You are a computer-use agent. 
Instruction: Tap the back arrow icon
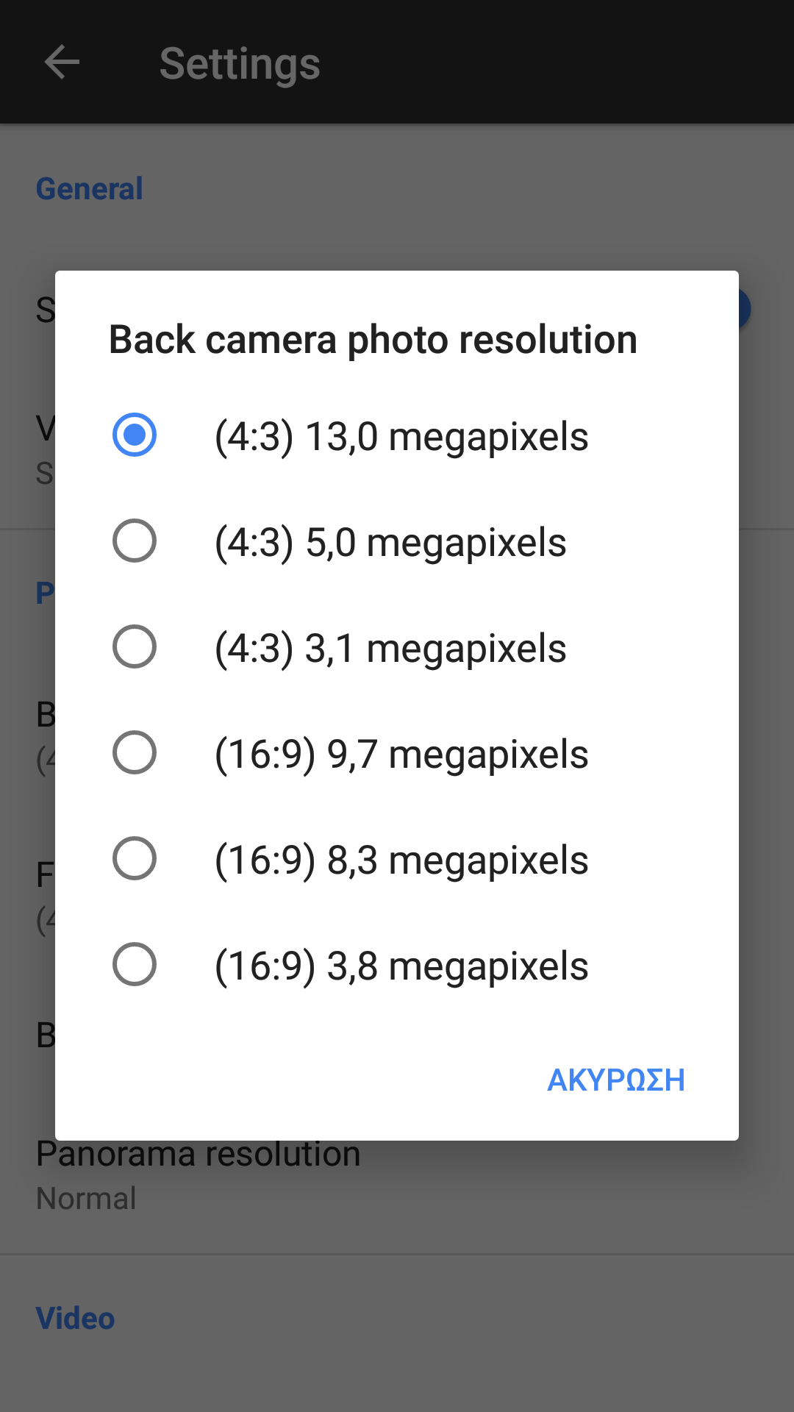pos(62,62)
